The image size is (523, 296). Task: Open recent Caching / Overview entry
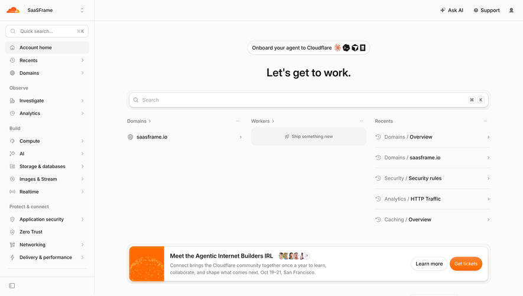[x=433, y=219]
